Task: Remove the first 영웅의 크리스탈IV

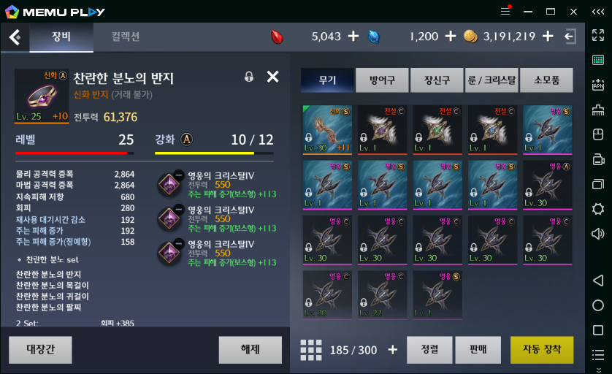Action: point(178,175)
